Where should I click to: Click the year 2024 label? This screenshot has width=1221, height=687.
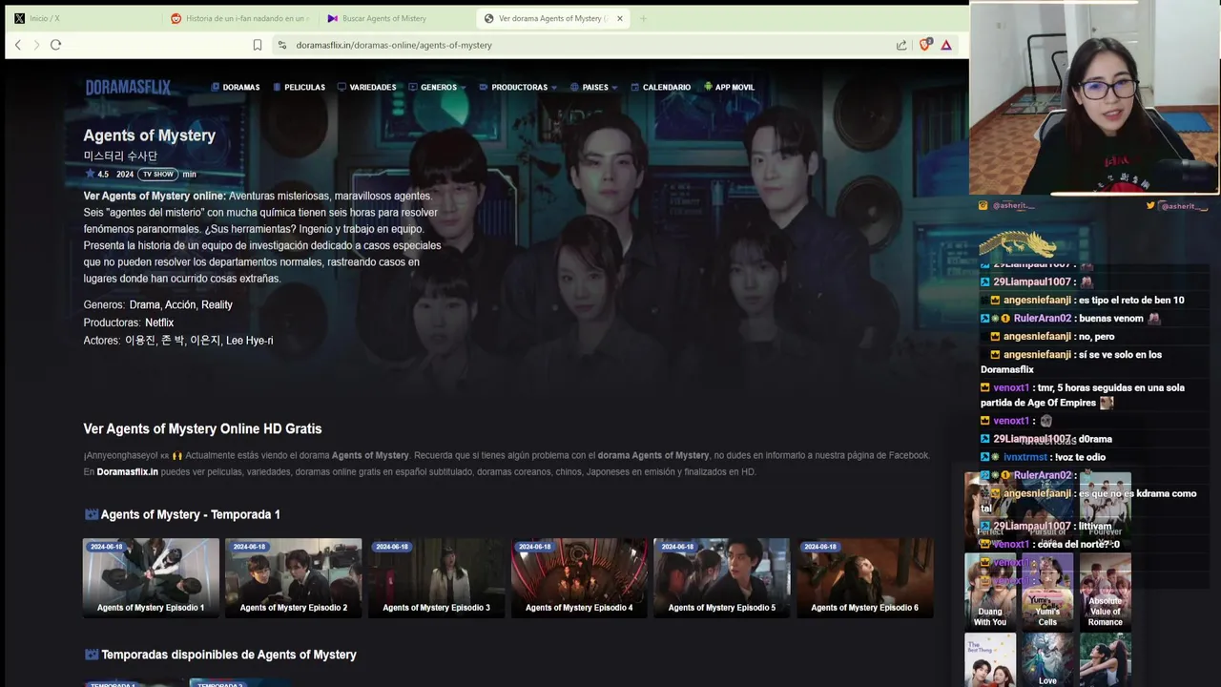[125, 174]
